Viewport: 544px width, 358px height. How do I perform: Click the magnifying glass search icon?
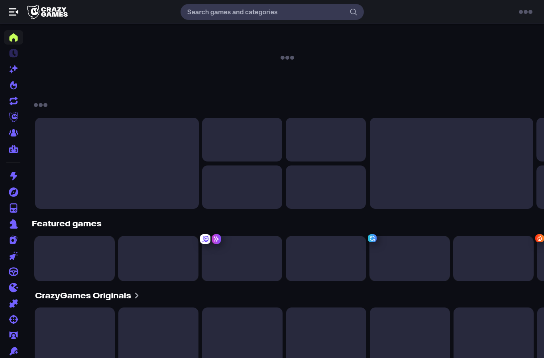click(354, 12)
